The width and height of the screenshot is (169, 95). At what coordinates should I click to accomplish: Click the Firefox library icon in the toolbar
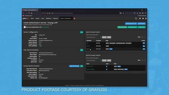click(x=140, y=13)
